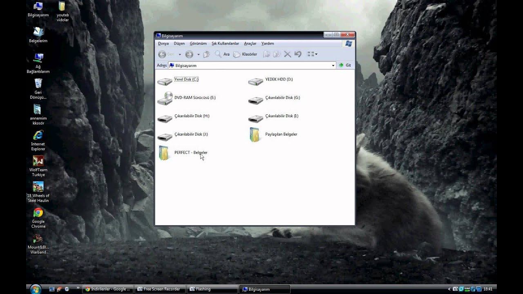The width and height of the screenshot is (523, 294).
Task: Go up one folder level
Action: click(x=206, y=54)
